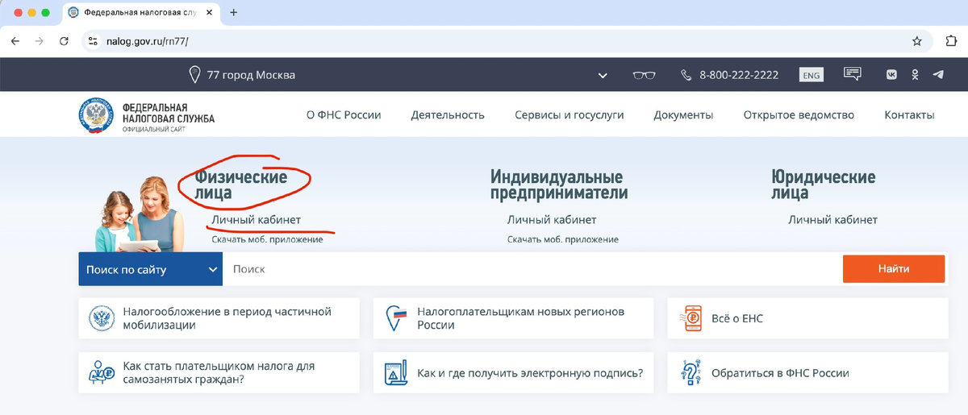Image resolution: width=968 pixels, height=415 pixels.
Task: Click the partial mobilization taxation emblem icon
Action: [x=101, y=318]
